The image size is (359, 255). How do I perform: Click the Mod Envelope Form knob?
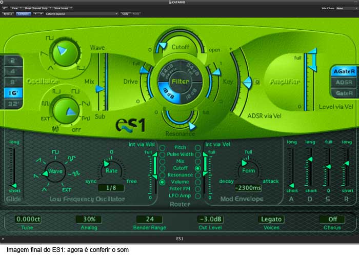(x=248, y=170)
